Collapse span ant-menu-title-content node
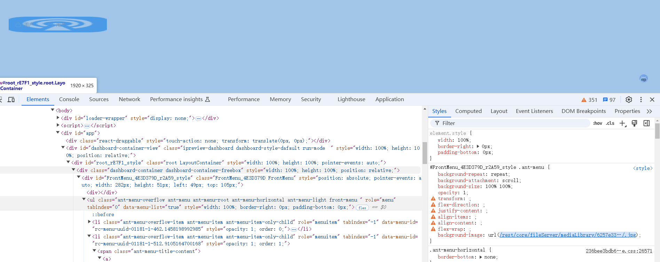The width and height of the screenshot is (660, 262). [94, 251]
